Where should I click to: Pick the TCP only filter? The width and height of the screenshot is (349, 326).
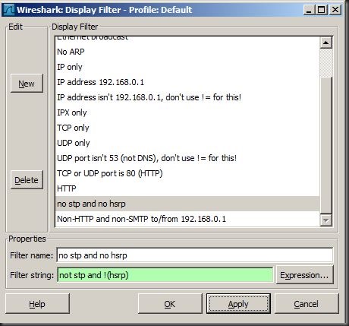click(187, 128)
